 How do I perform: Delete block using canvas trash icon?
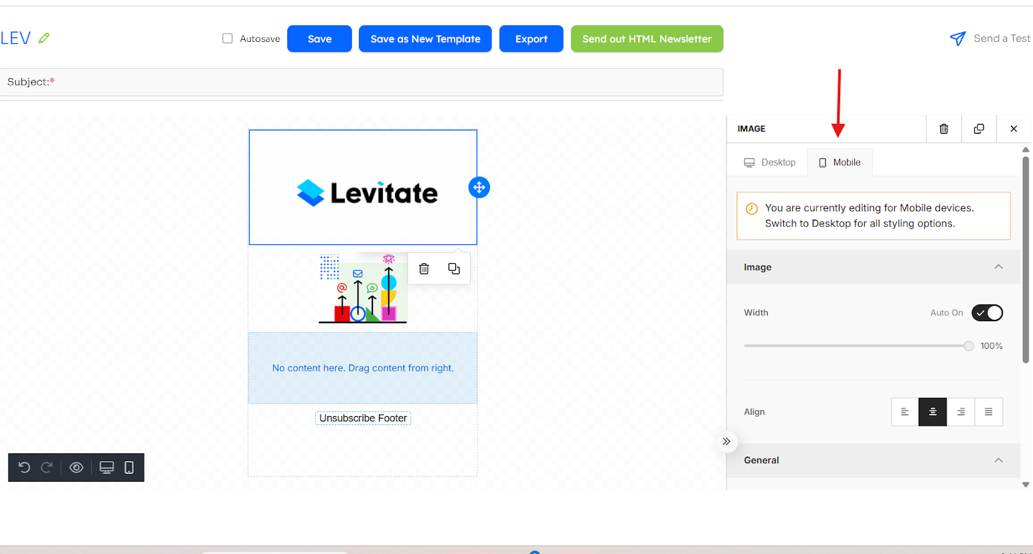(x=424, y=269)
